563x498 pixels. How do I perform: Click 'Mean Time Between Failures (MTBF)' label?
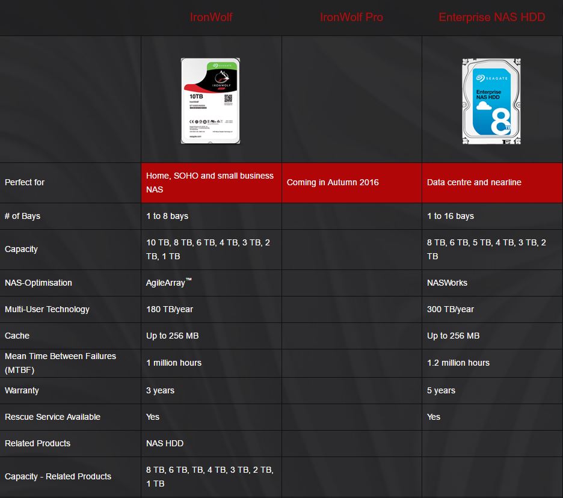(x=60, y=363)
